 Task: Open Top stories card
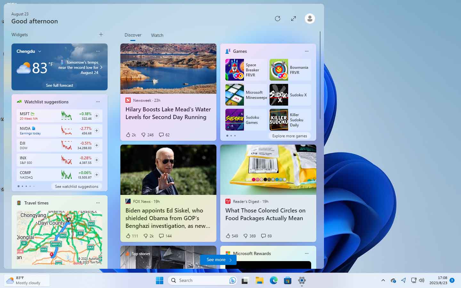[x=168, y=257]
